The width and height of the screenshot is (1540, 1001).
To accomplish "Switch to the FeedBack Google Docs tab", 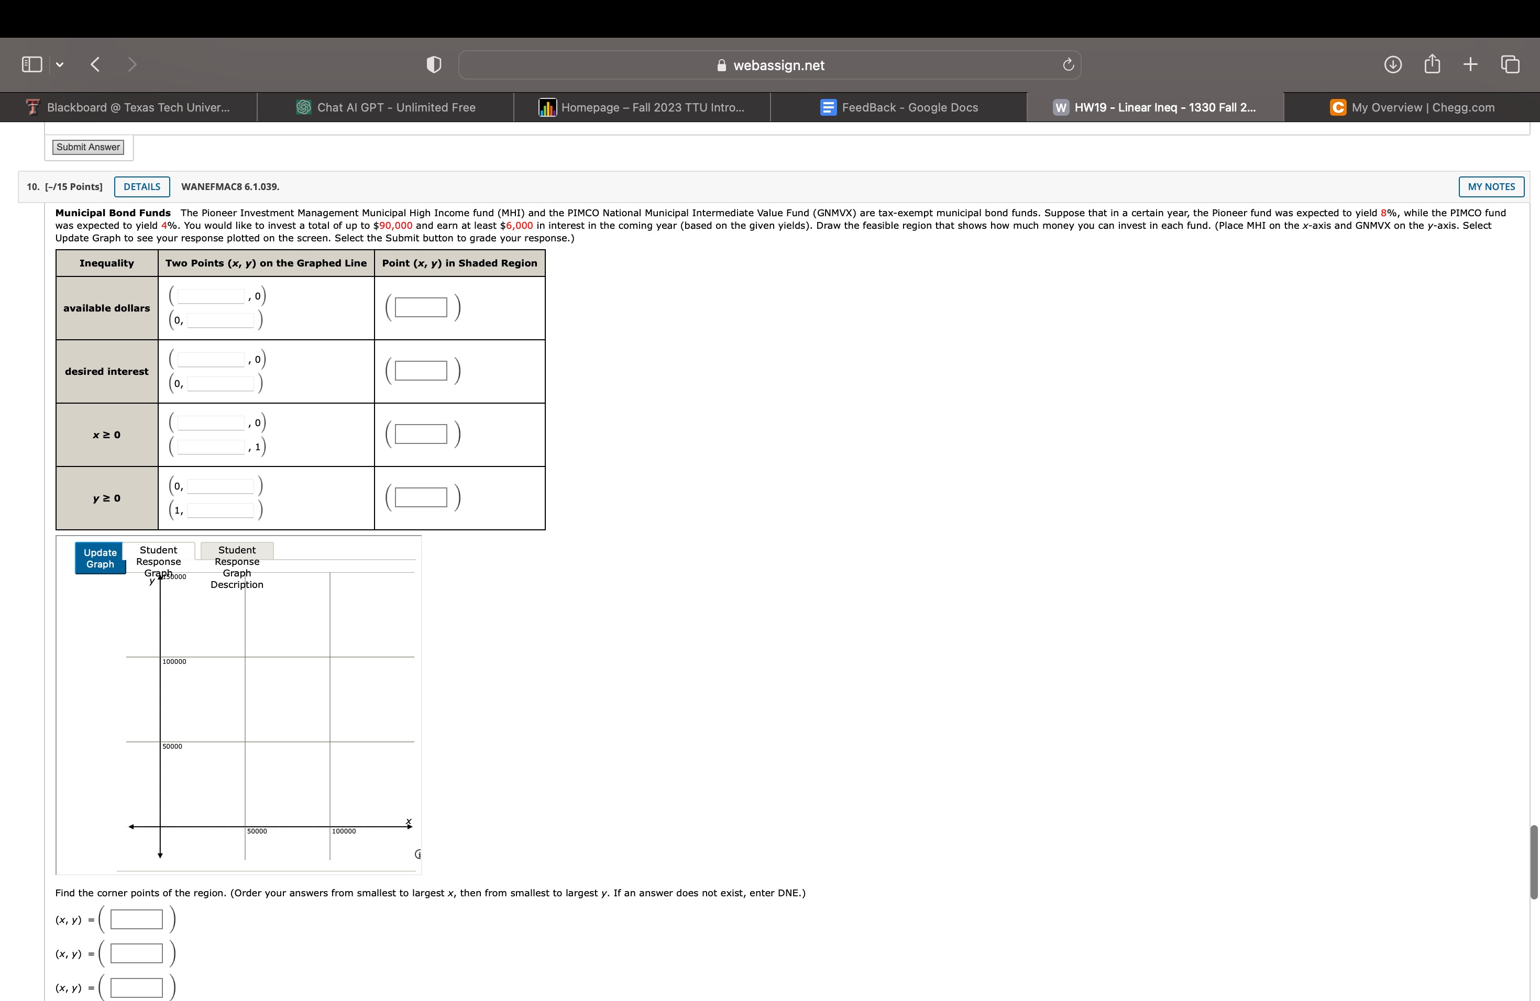I will click(899, 107).
